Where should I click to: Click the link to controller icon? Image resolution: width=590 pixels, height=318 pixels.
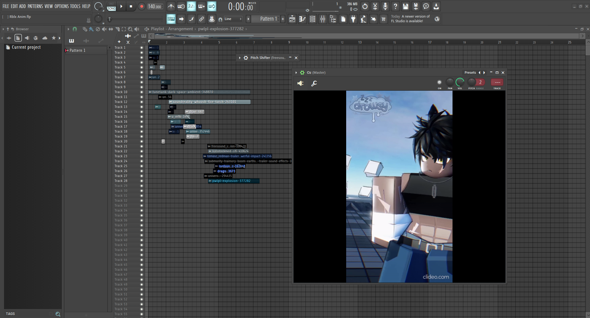(x=201, y=19)
